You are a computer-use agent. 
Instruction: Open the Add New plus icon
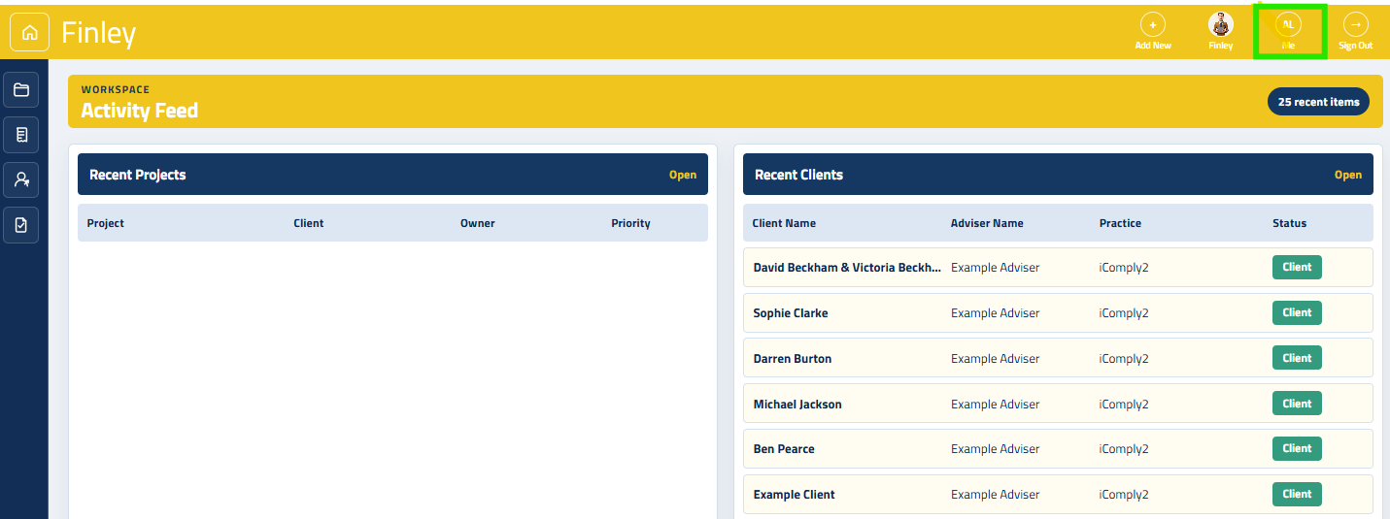point(1153,25)
